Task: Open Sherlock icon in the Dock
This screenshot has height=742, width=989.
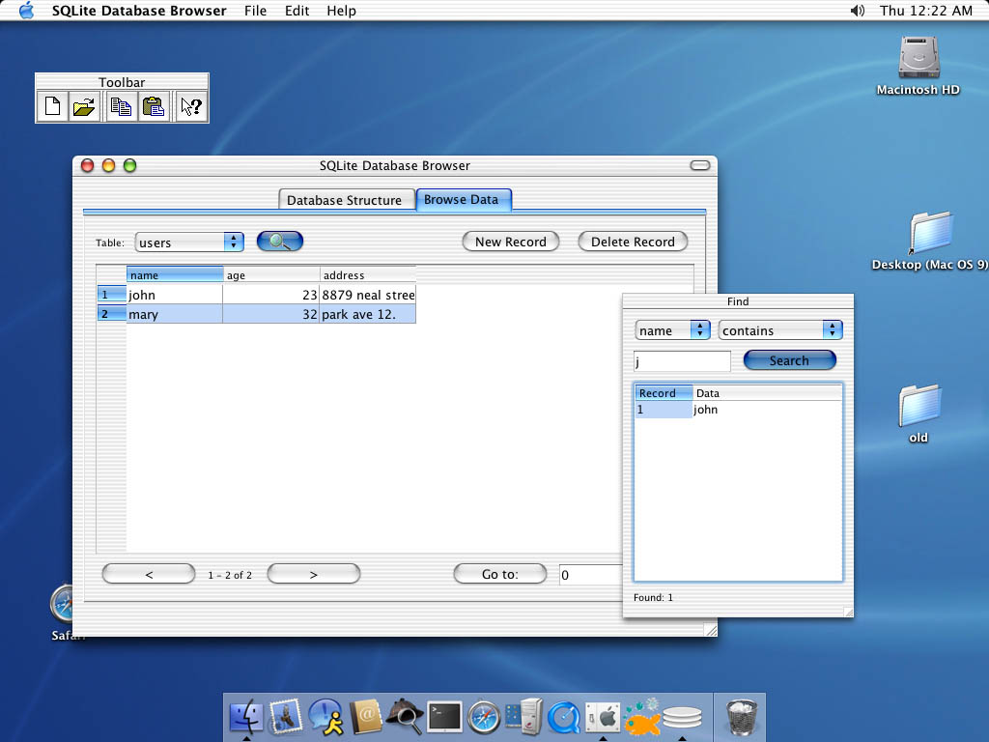Action: click(x=405, y=718)
